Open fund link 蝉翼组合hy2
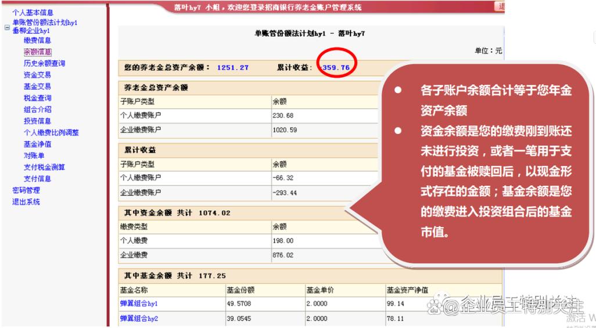596x328 pixels. click(139, 319)
